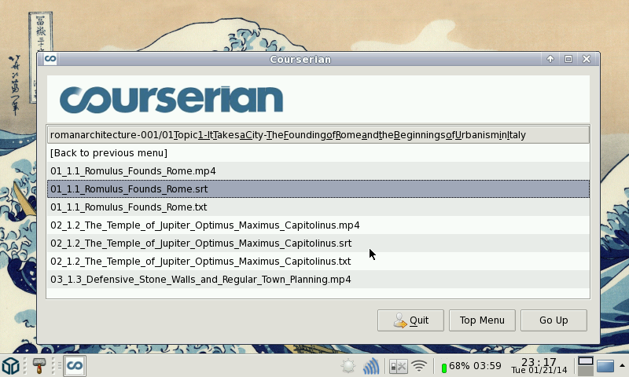629x377 pixels.
Task: Open the start menu cube icon
Action: (11, 365)
